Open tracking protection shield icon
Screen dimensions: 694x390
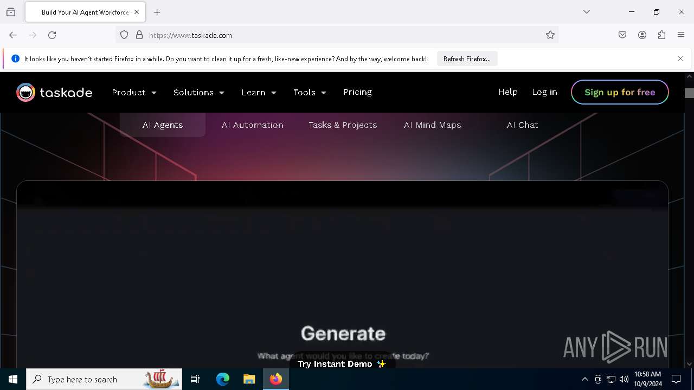pyautogui.click(x=124, y=35)
